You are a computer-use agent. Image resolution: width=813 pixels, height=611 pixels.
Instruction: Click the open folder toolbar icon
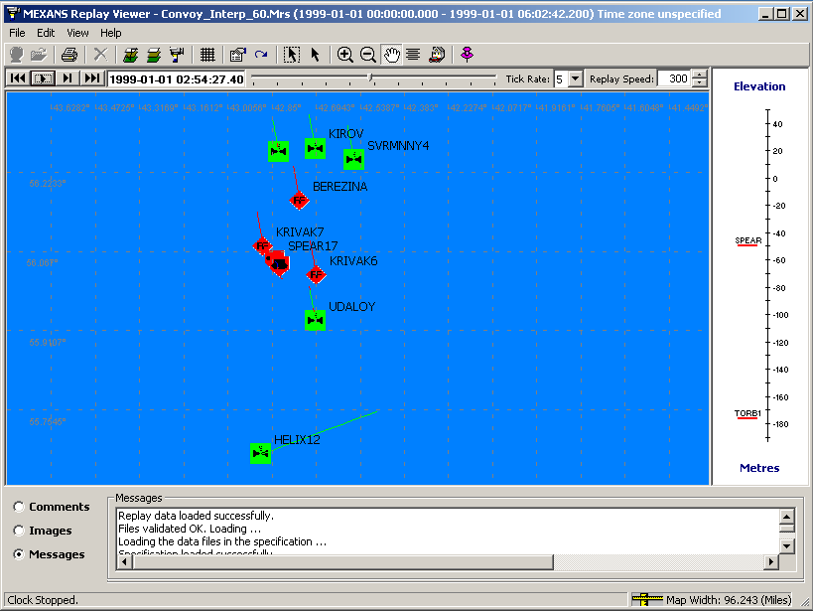pos(39,55)
